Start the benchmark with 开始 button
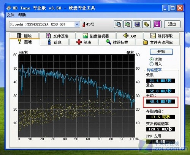The image size is (190, 155). 161,52
